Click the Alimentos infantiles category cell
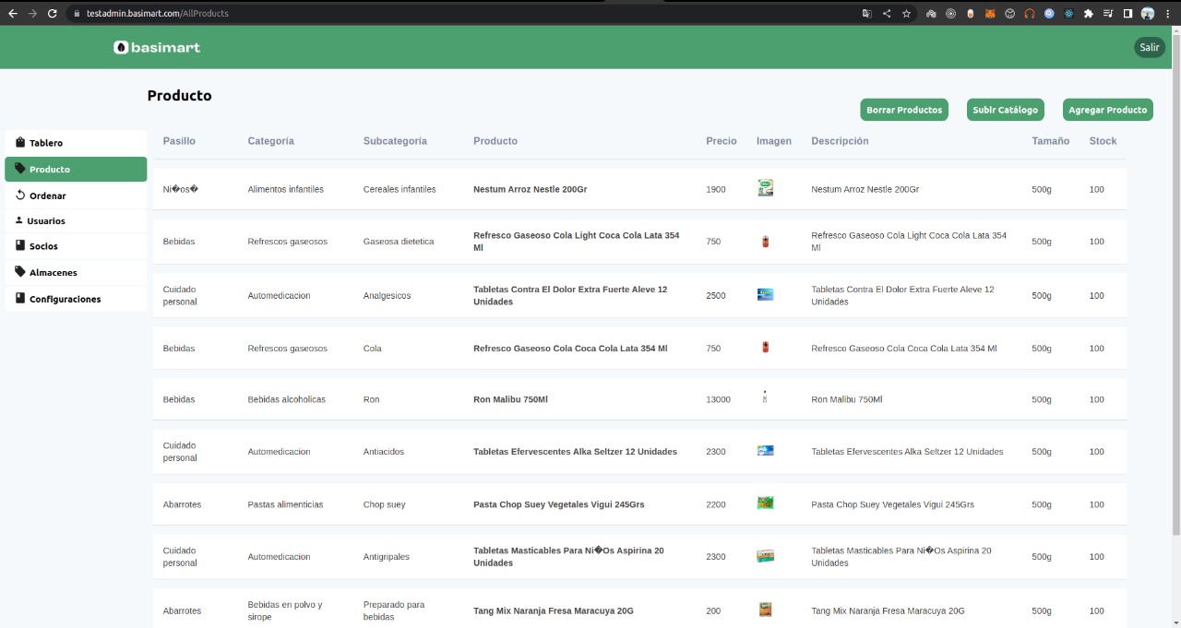Viewport: 1181px width, 628px height. (286, 189)
